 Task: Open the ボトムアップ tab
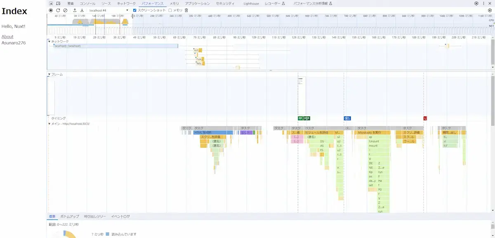point(69,216)
